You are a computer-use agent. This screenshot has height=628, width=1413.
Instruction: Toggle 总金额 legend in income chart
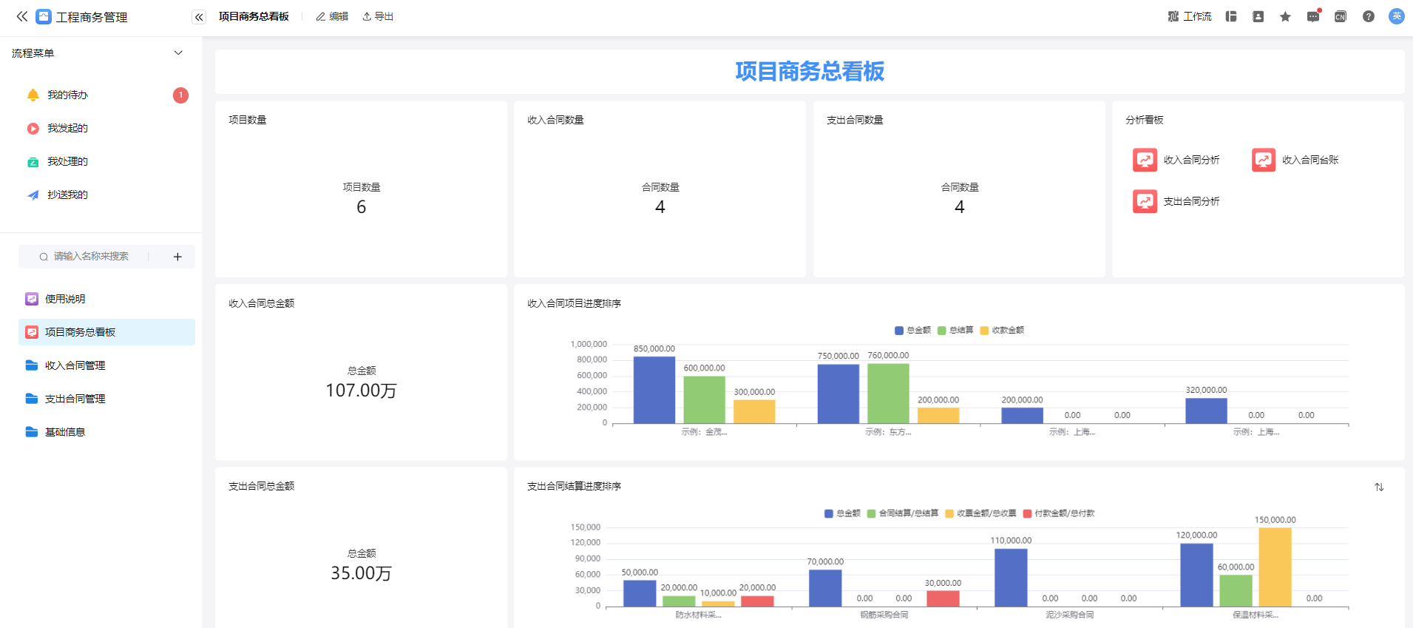tap(912, 331)
